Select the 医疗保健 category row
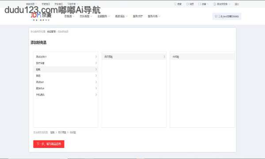 click(x=66, y=63)
